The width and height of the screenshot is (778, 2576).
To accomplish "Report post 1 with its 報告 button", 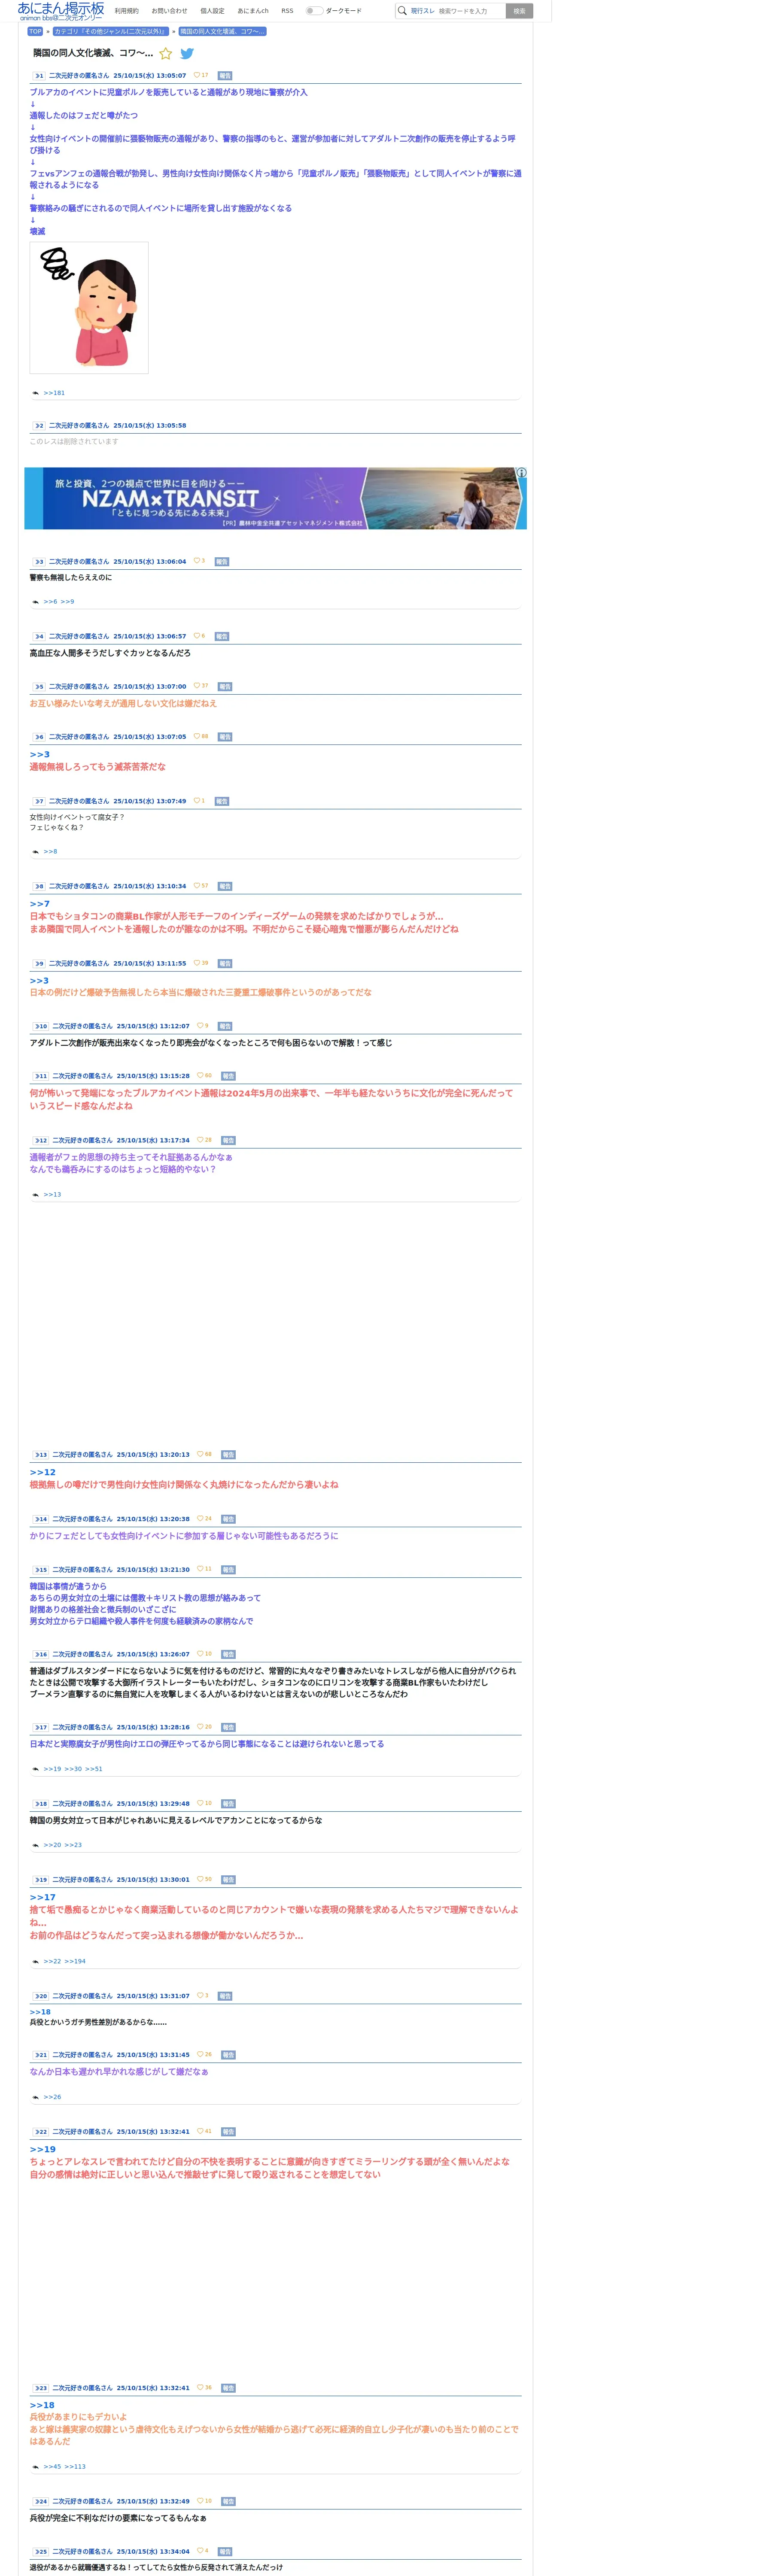I will click(225, 76).
